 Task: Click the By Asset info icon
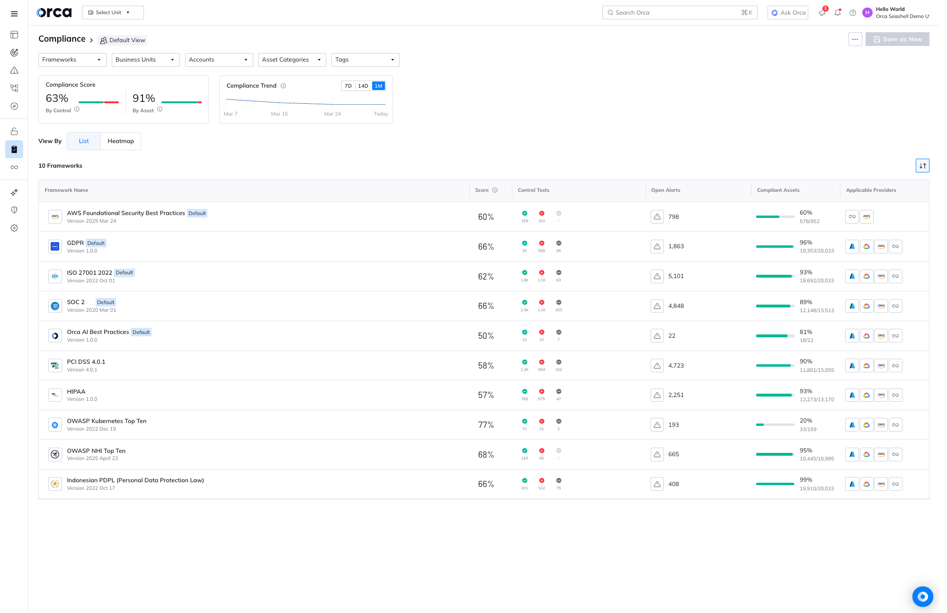click(160, 109)
